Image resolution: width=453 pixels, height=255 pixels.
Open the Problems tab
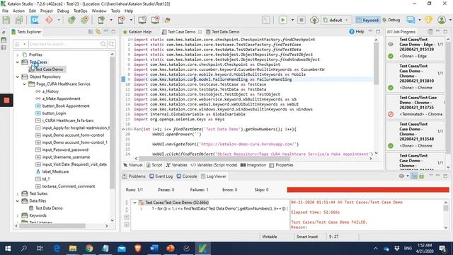tap(134, 176)
